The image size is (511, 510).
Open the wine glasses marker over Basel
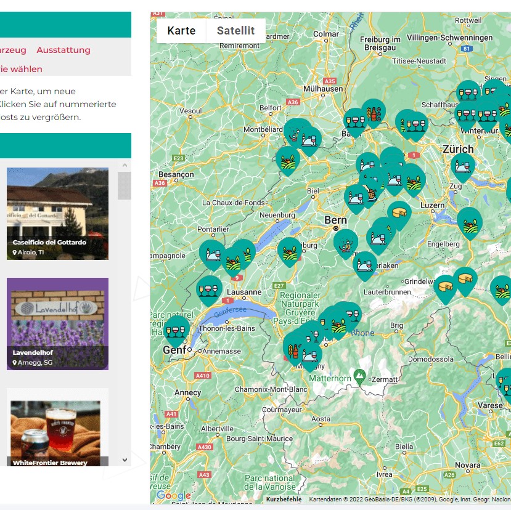tap(355, 122)
